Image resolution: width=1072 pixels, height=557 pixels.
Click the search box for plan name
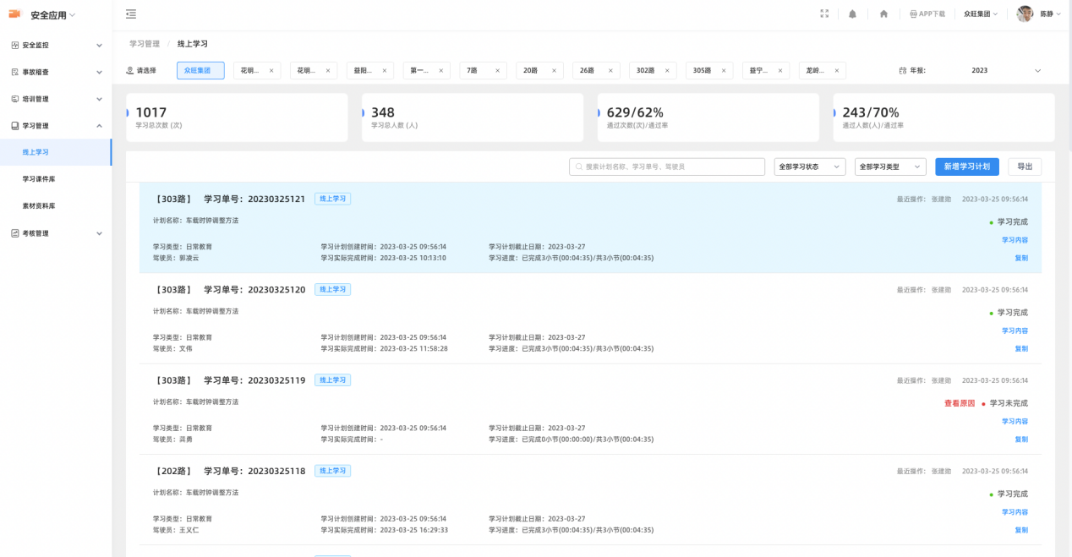pyautogui.click(x=666, y=167)
